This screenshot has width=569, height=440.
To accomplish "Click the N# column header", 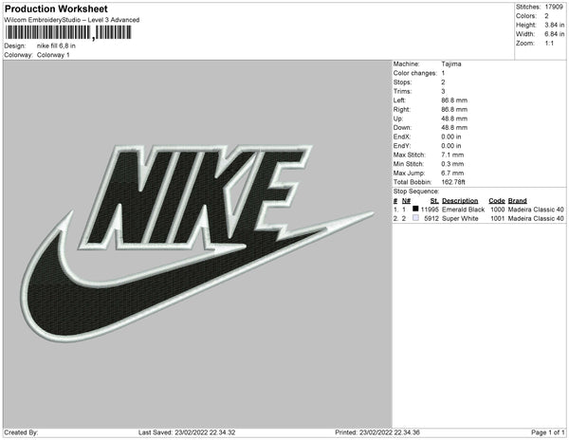I will click(x=406, y=201).
